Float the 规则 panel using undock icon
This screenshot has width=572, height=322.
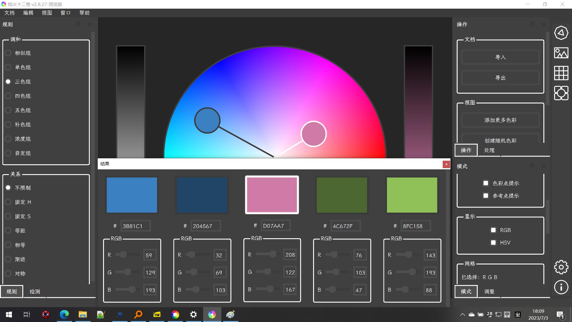pyautogui.click(x=78, y=24)
